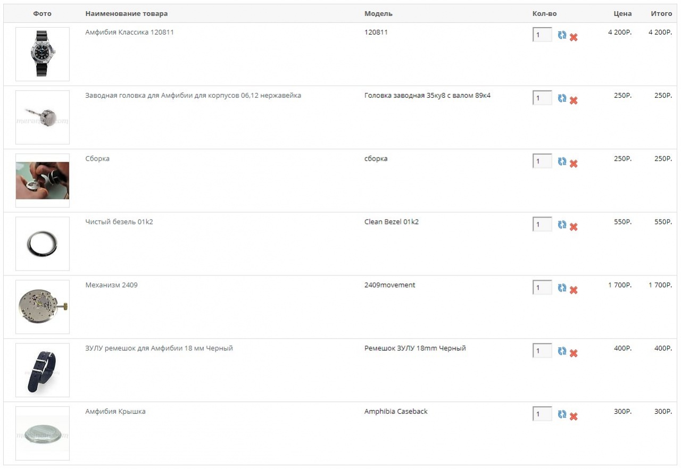Screen dimensions: 681x469
Task: Click quantity field for Амфибия Классика 120811
Action: [542, 35]
